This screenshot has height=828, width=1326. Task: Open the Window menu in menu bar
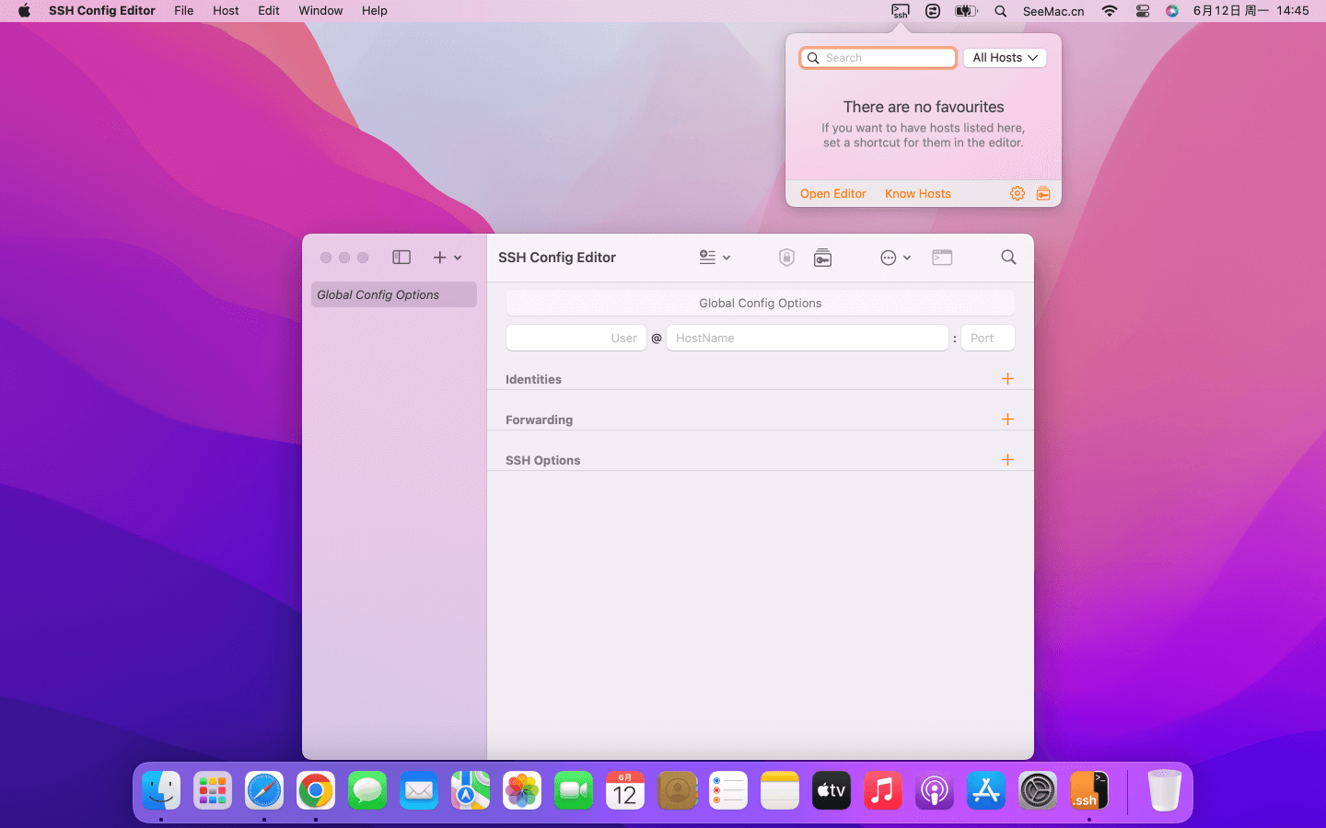(320, 11)
